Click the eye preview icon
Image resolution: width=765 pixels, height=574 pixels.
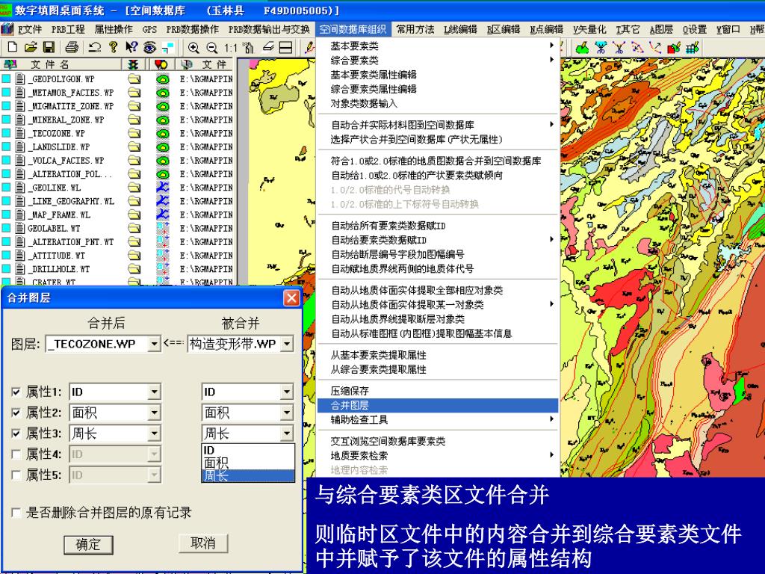(x=149, y=47)
